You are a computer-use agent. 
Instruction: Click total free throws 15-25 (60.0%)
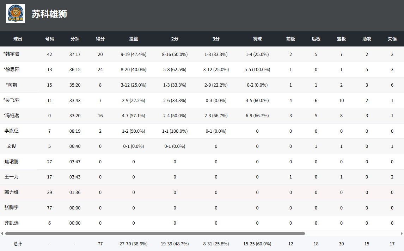click(x=257, y=244)
